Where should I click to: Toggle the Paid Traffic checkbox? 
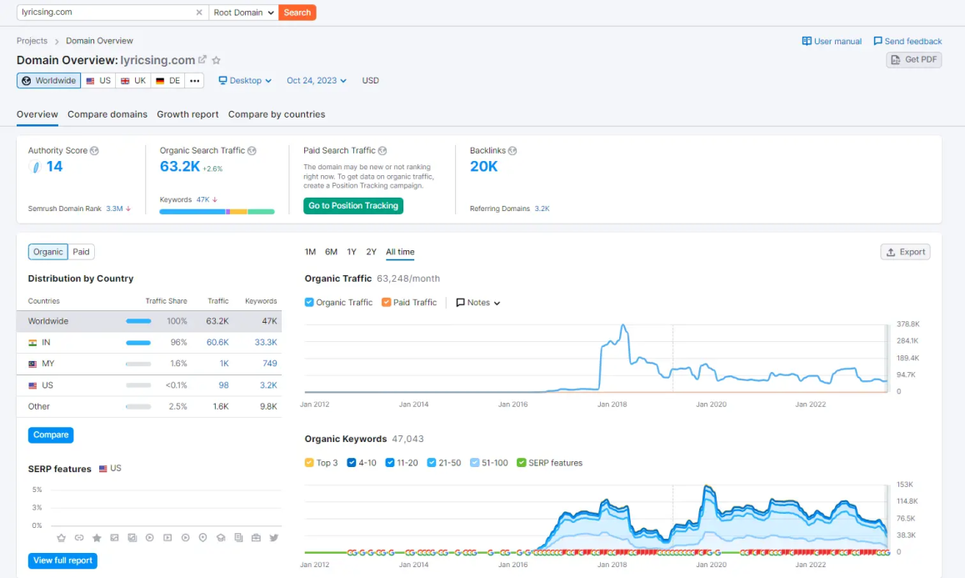(x=386, y=302)
